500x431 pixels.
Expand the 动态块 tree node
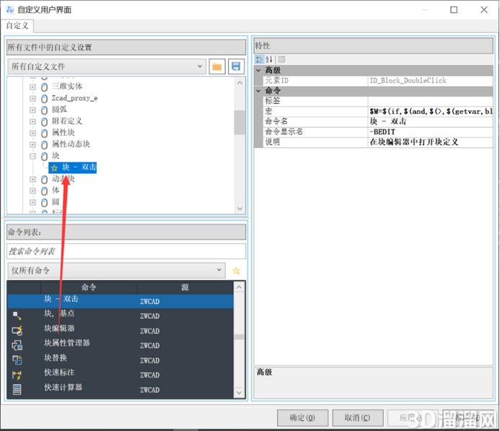[x=32, y=179]
